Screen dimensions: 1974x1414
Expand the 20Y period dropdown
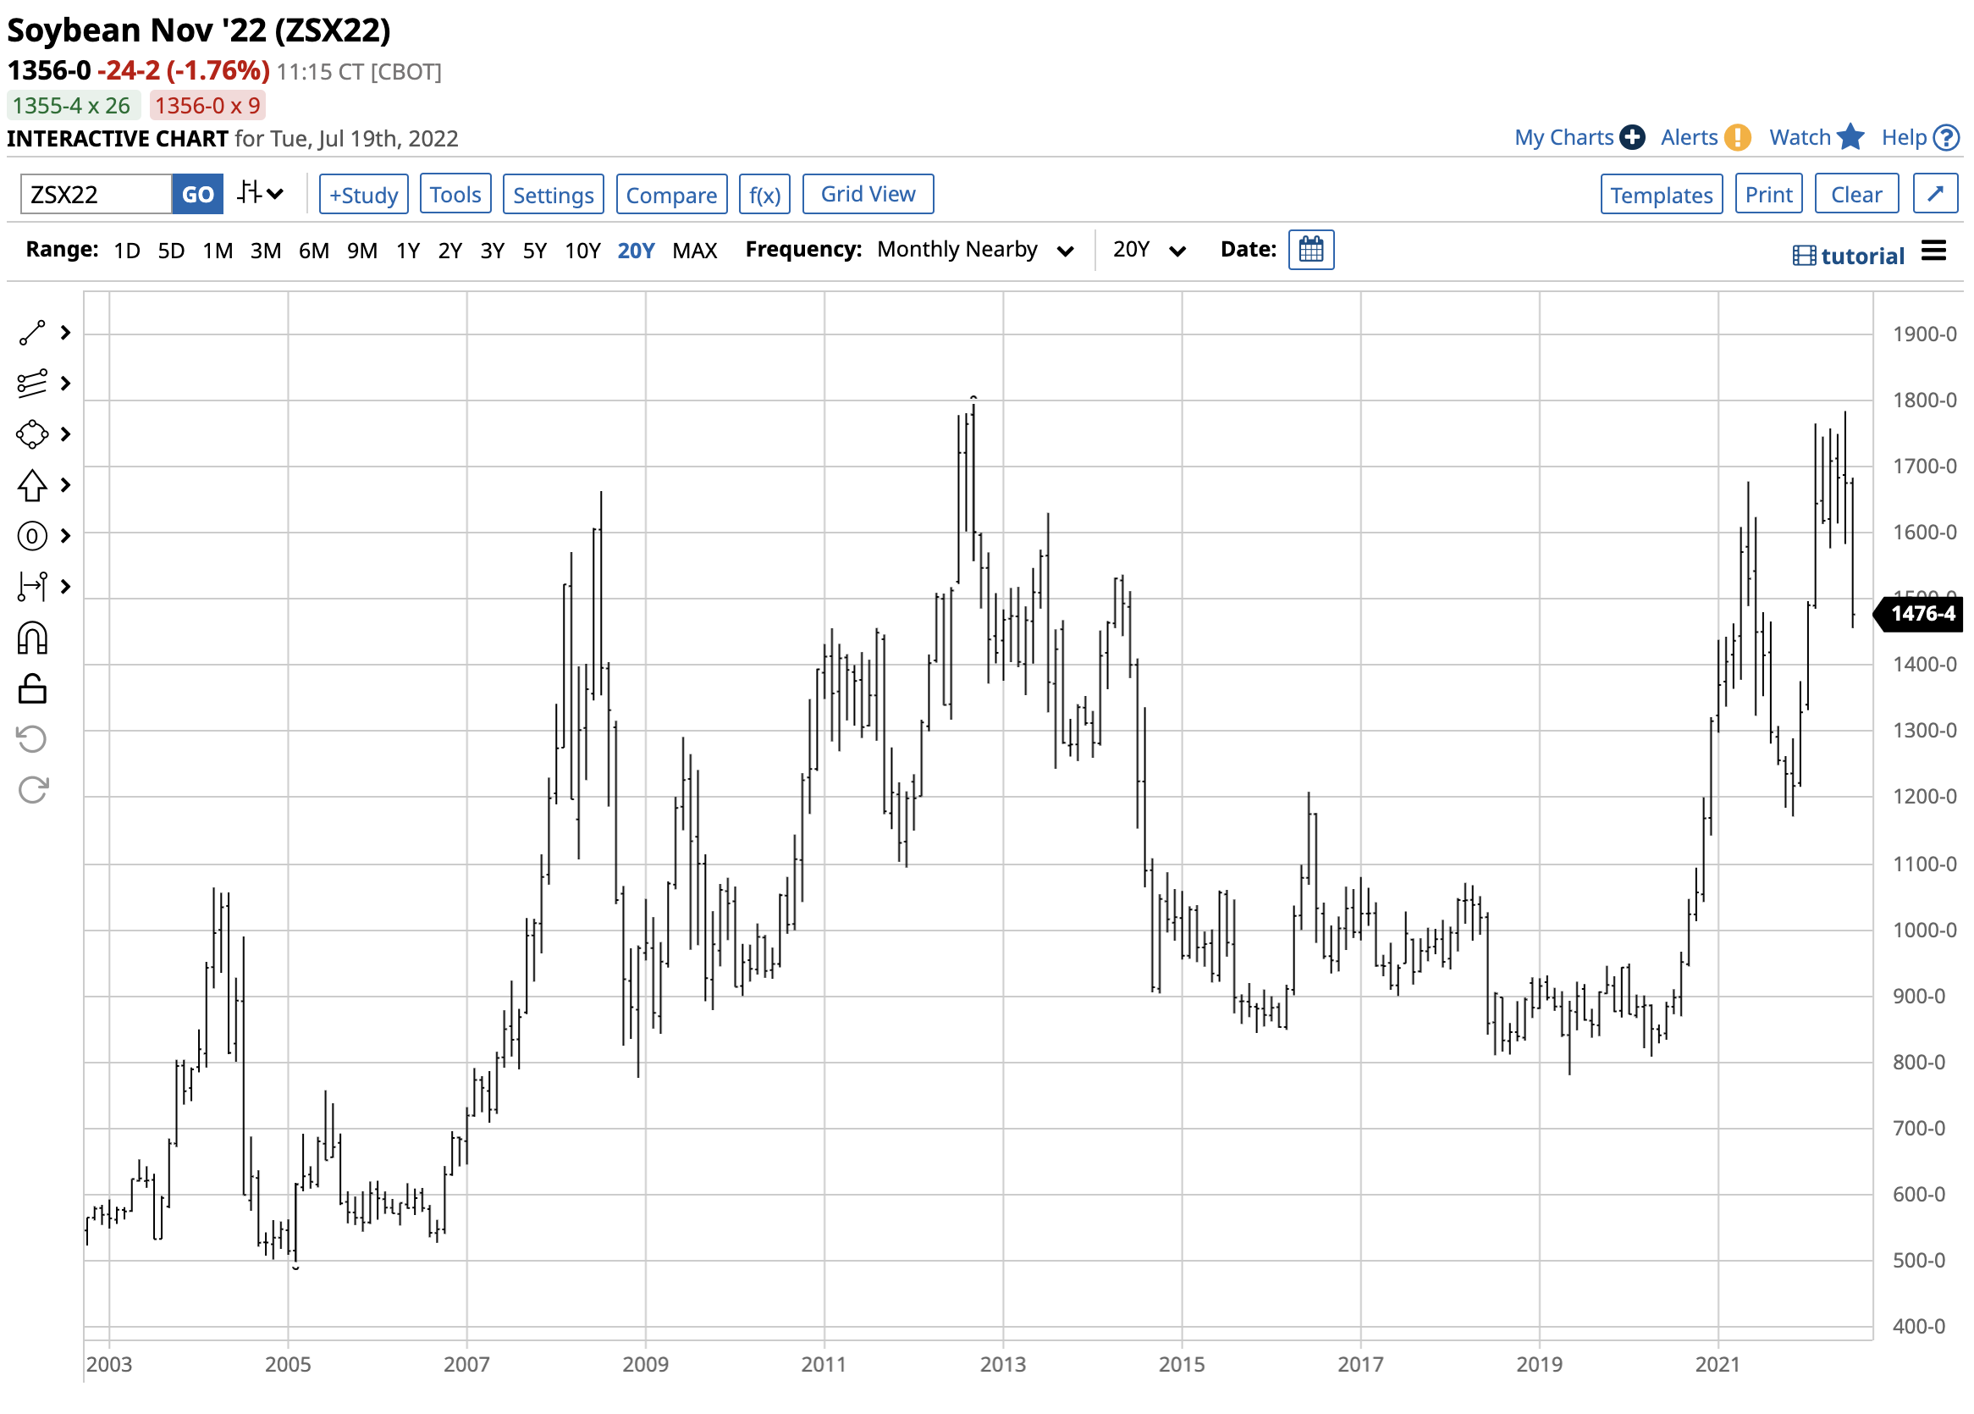pyautogui.click(x=1150, y=251)
